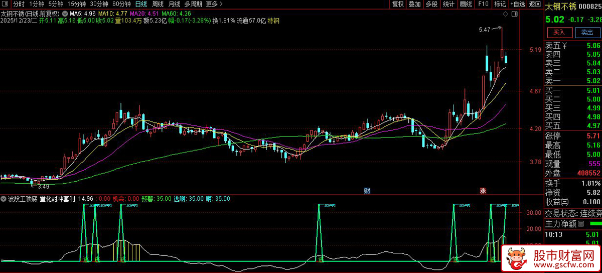
Task: Click the 卖二 price 5.03
Action: coord(593,72)
